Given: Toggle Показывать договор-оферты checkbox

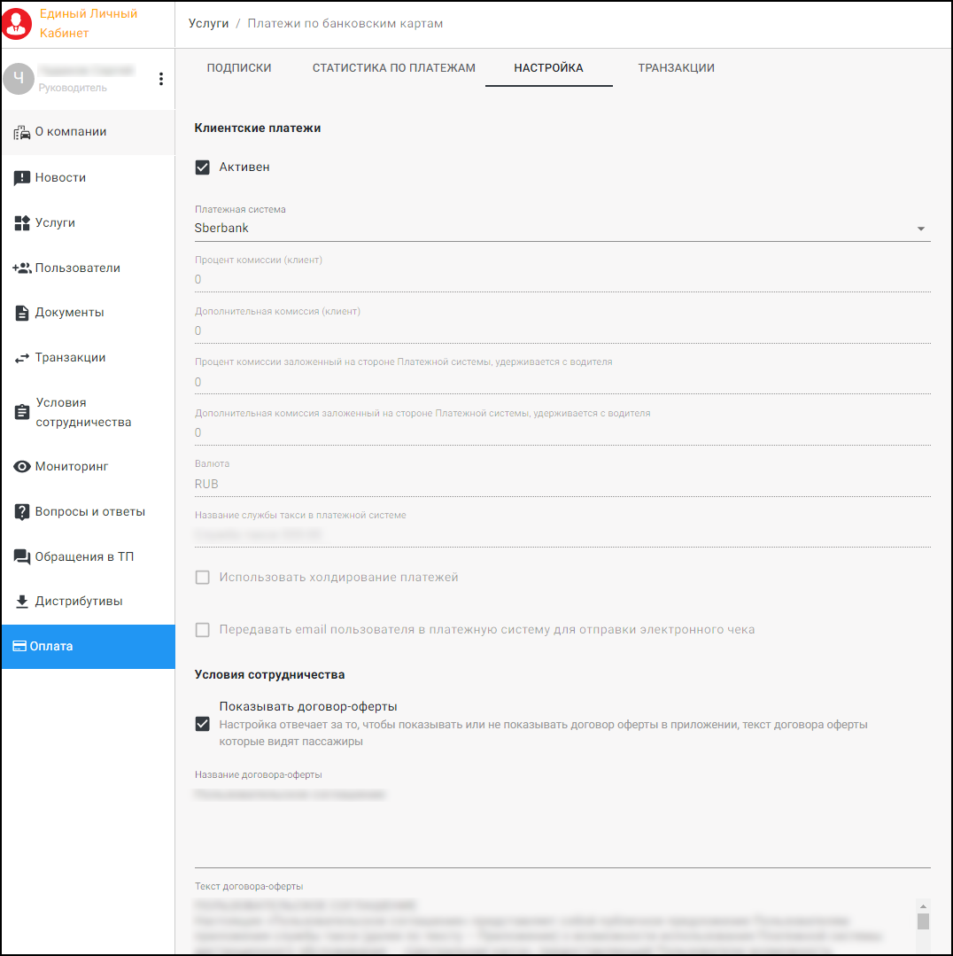Looking at the screenshot, I should (x=203, y=724).
